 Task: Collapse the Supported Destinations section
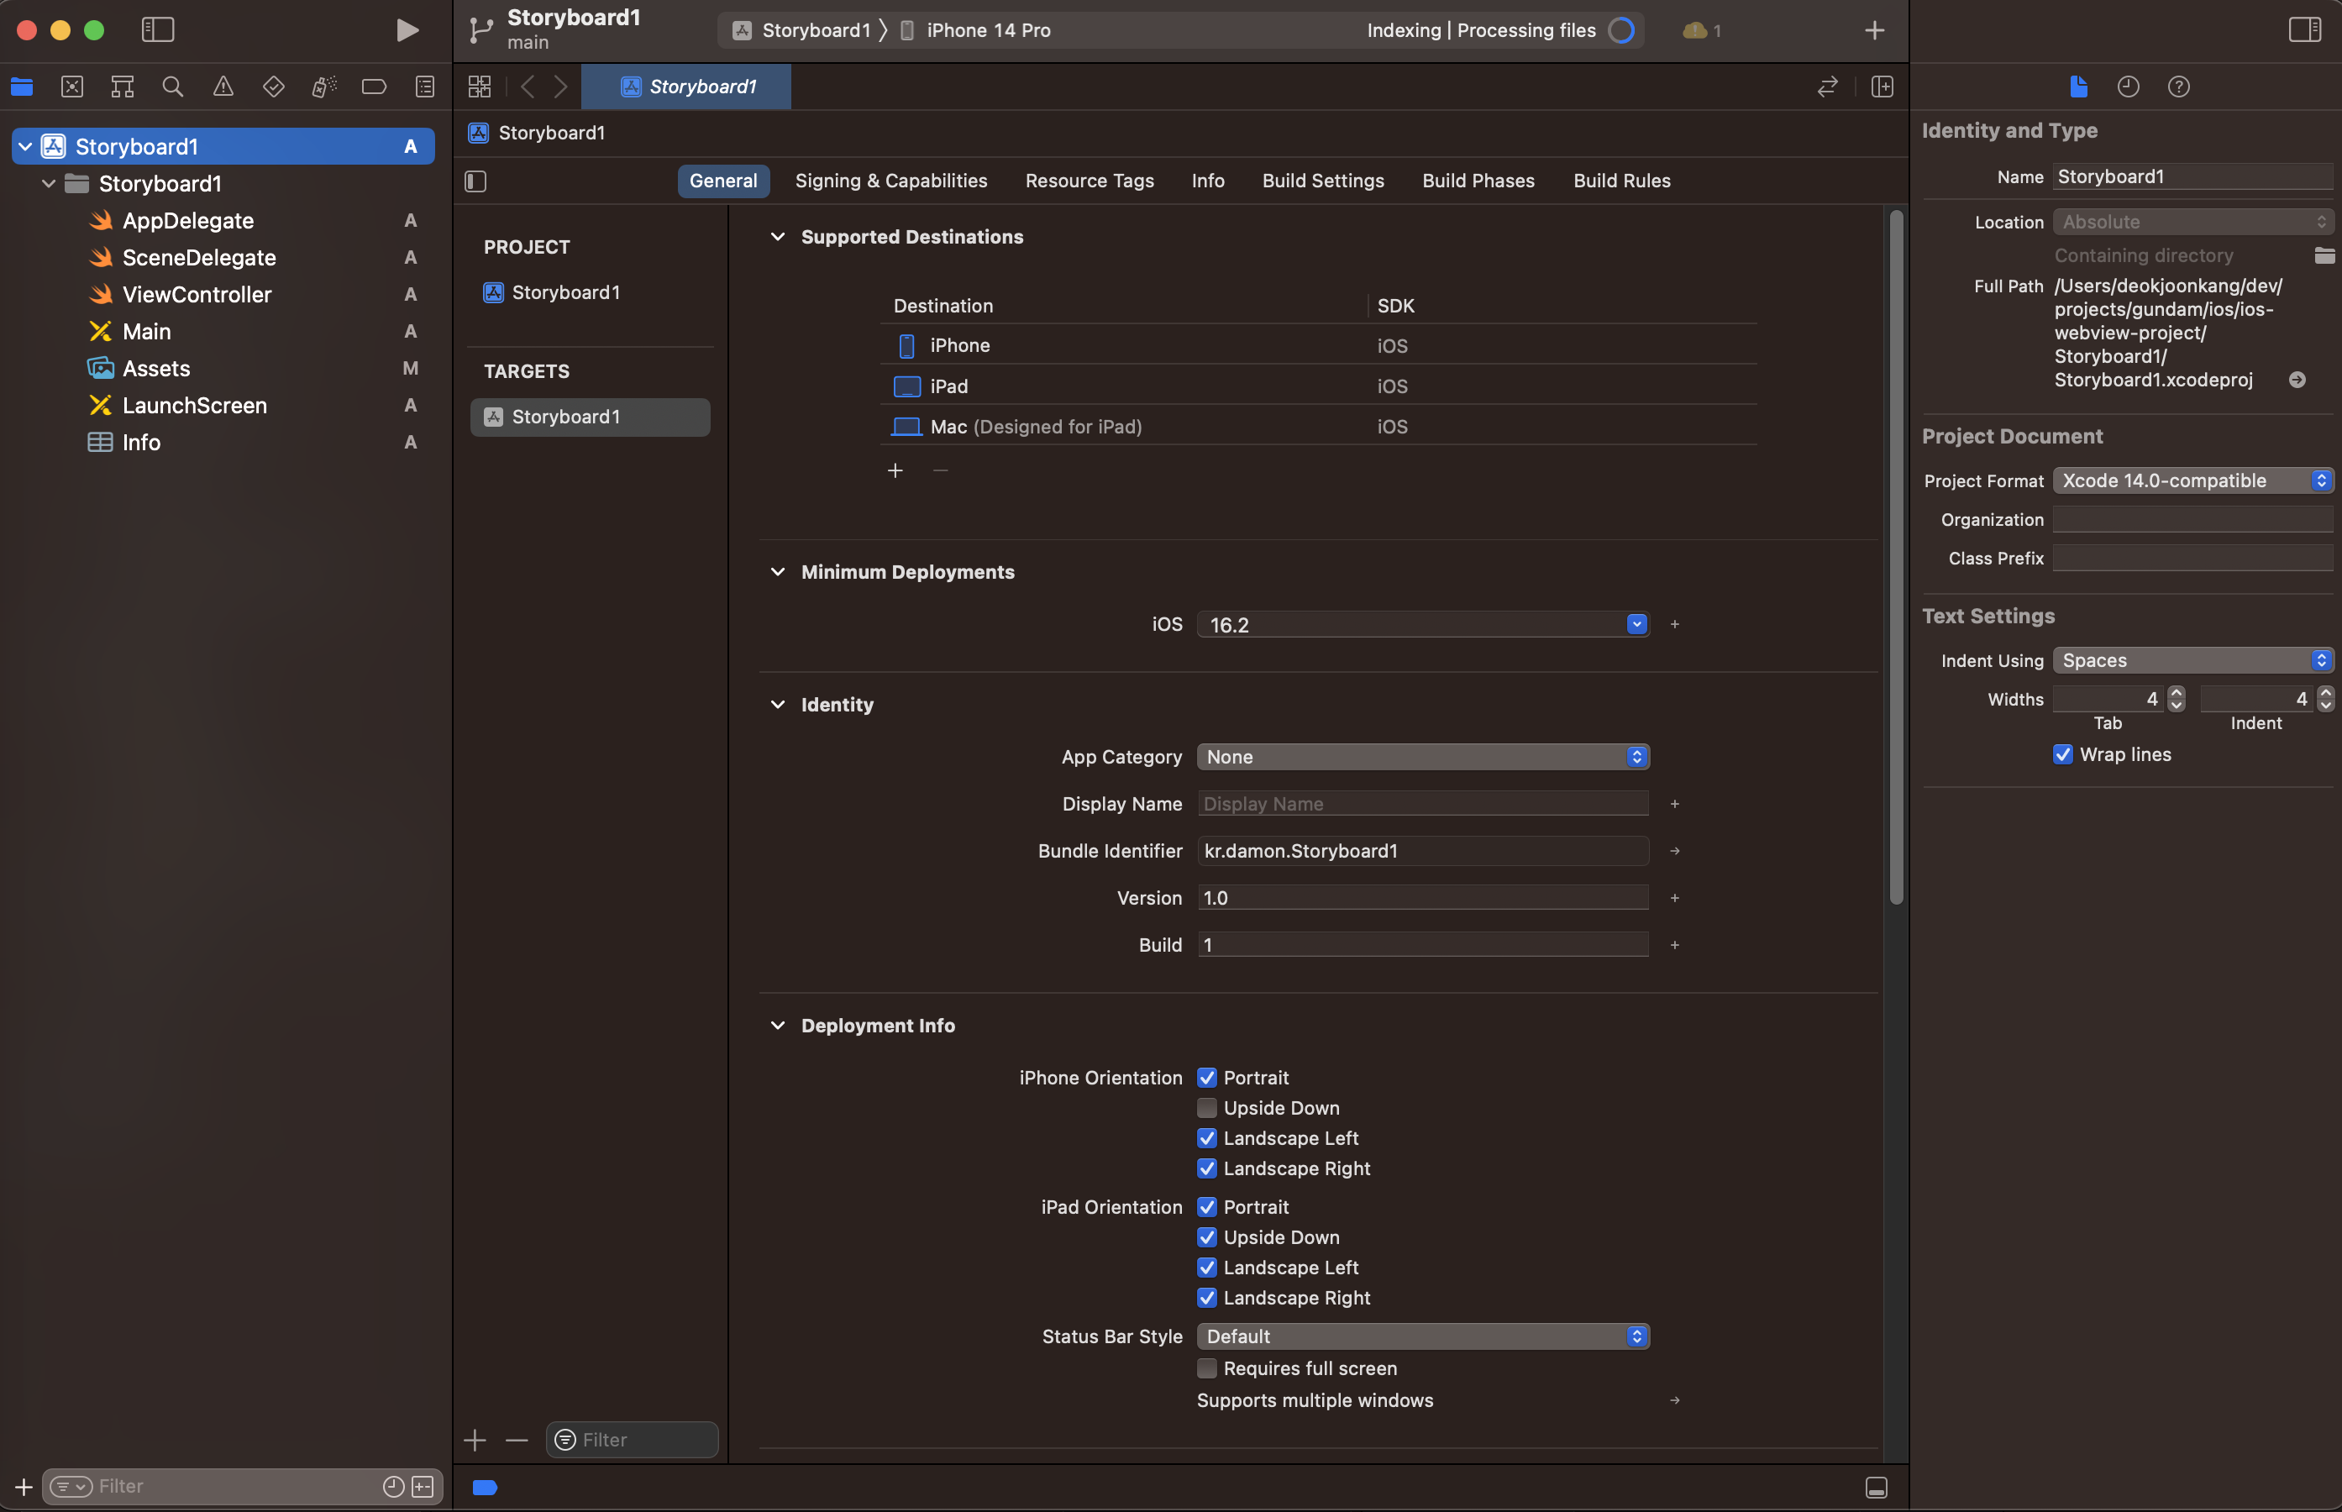(x=777, y=237)
